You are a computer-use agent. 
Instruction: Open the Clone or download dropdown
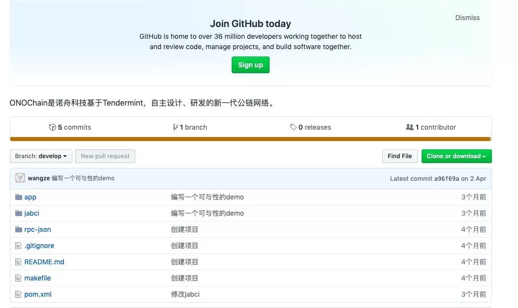pyautogui.click(x=457, y=156)
